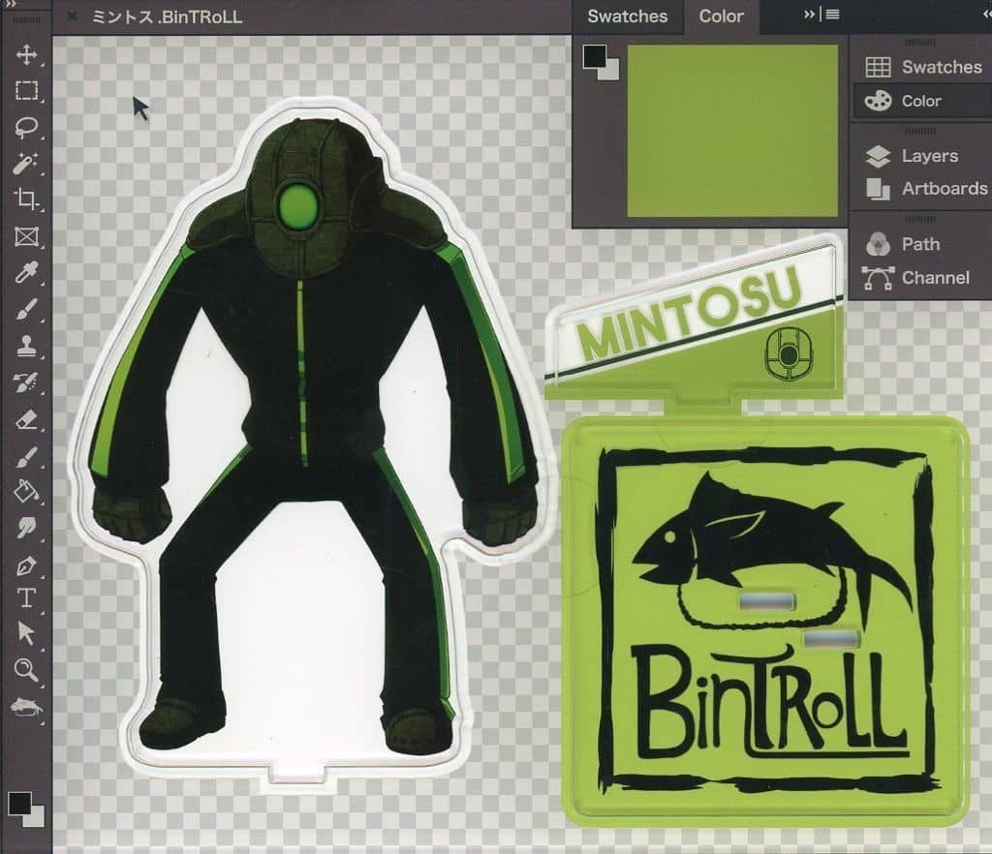The height and width of the screenshot is (854, 992).
Task: Activate the Eyedropper tool
Action: pyautogui.click(x=26, y=274)
